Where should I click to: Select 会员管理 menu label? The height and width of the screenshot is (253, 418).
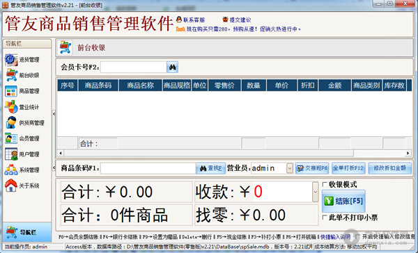[x=29, y=138]
